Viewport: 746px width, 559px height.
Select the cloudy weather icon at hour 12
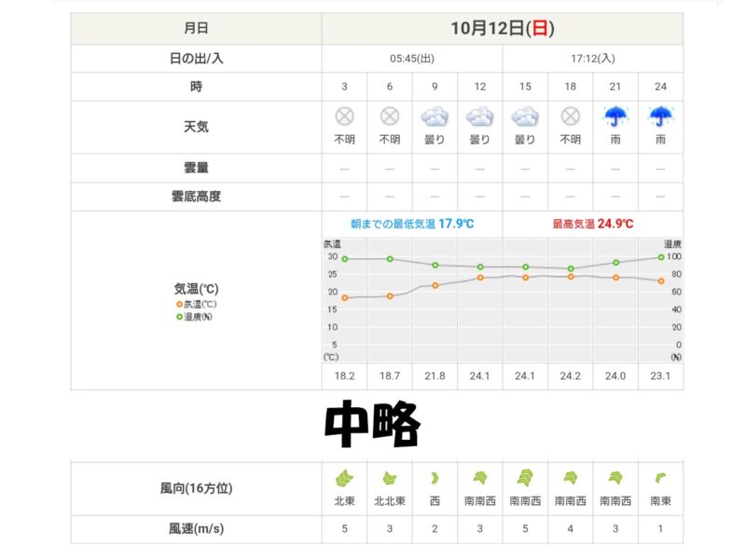pos(479,117)
